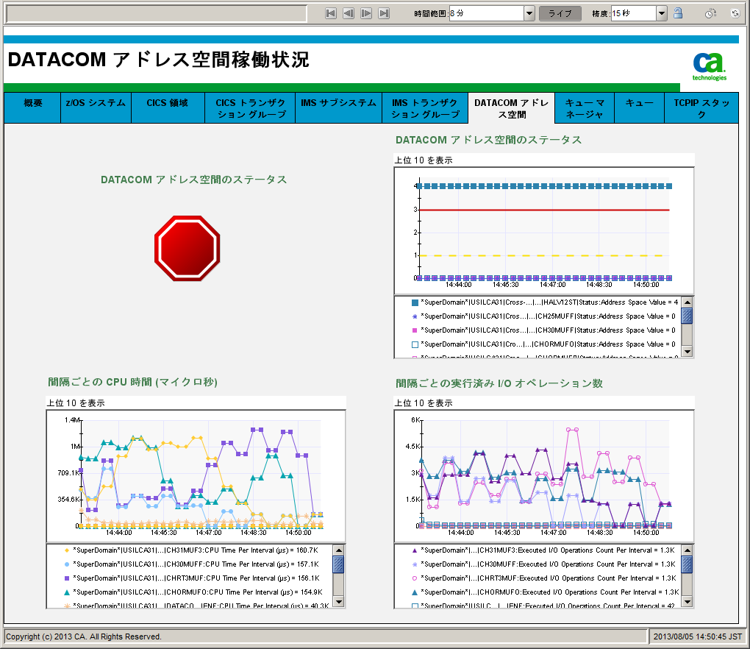Click the red line in the status chart

[544, 210]
